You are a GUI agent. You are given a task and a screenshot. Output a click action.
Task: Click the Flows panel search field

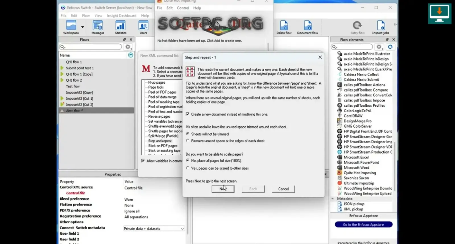click(x=90, y=47)
